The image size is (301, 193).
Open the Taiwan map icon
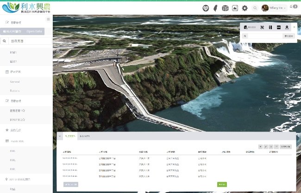pos(215,8)
